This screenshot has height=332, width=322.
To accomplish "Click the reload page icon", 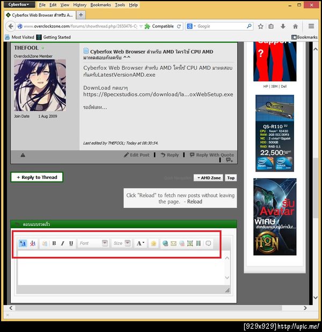I will (179, 26).
